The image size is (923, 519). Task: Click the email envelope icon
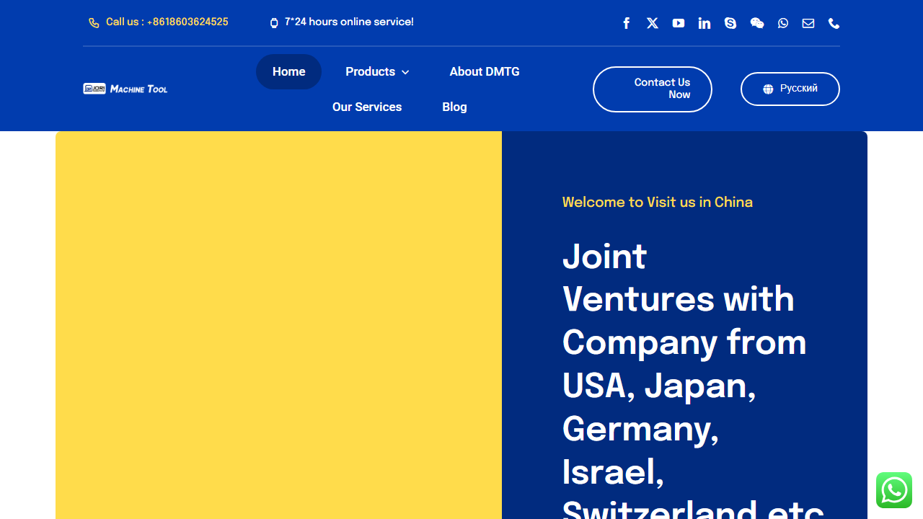click(x=808, y=23)
